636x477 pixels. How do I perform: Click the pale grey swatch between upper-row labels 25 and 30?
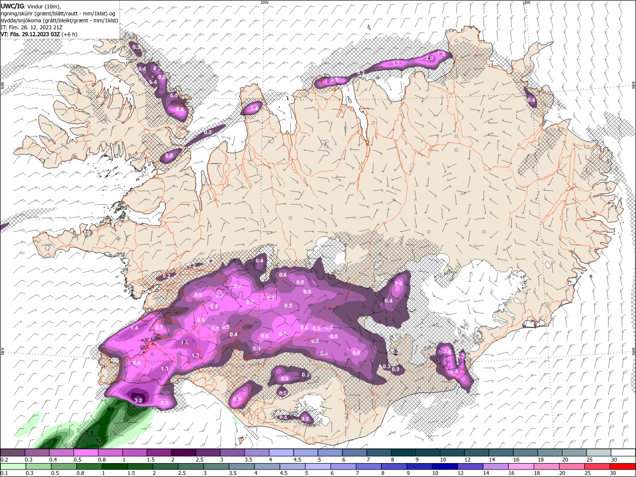(x=599, y=453)
